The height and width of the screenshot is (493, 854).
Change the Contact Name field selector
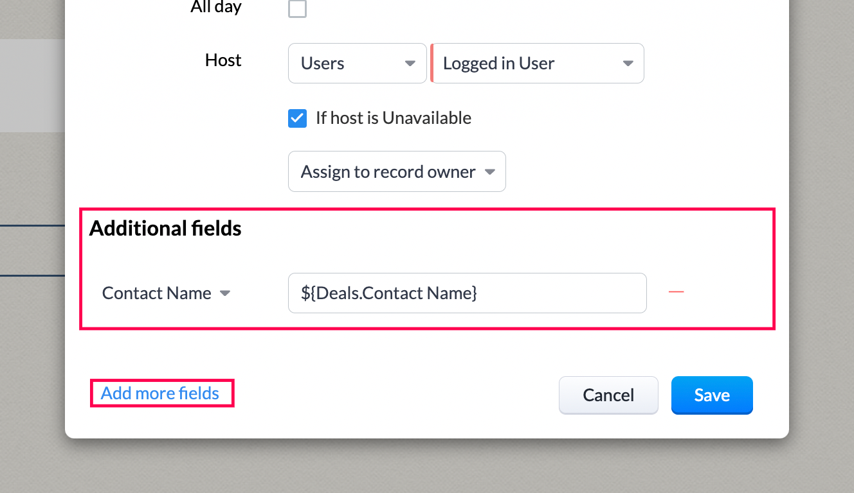(x=165, y=293)
